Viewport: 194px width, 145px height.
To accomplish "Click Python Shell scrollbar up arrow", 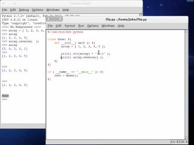I will point(141,15).
